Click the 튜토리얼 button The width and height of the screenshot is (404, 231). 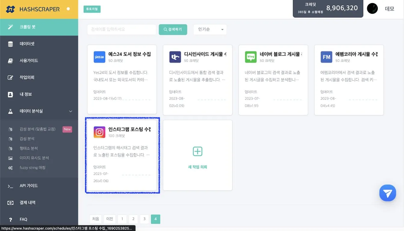pyautogui.click(x=92, y=9)
